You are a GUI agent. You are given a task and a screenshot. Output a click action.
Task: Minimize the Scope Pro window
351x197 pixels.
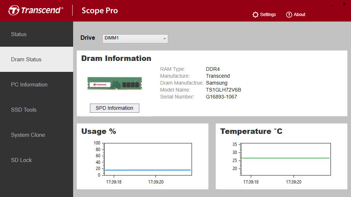[332, 5]
